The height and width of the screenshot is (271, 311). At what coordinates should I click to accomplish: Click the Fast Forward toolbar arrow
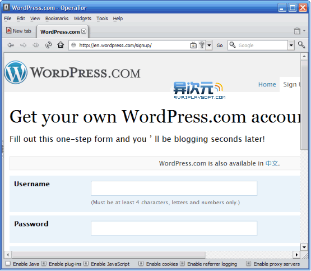point(36,45)
